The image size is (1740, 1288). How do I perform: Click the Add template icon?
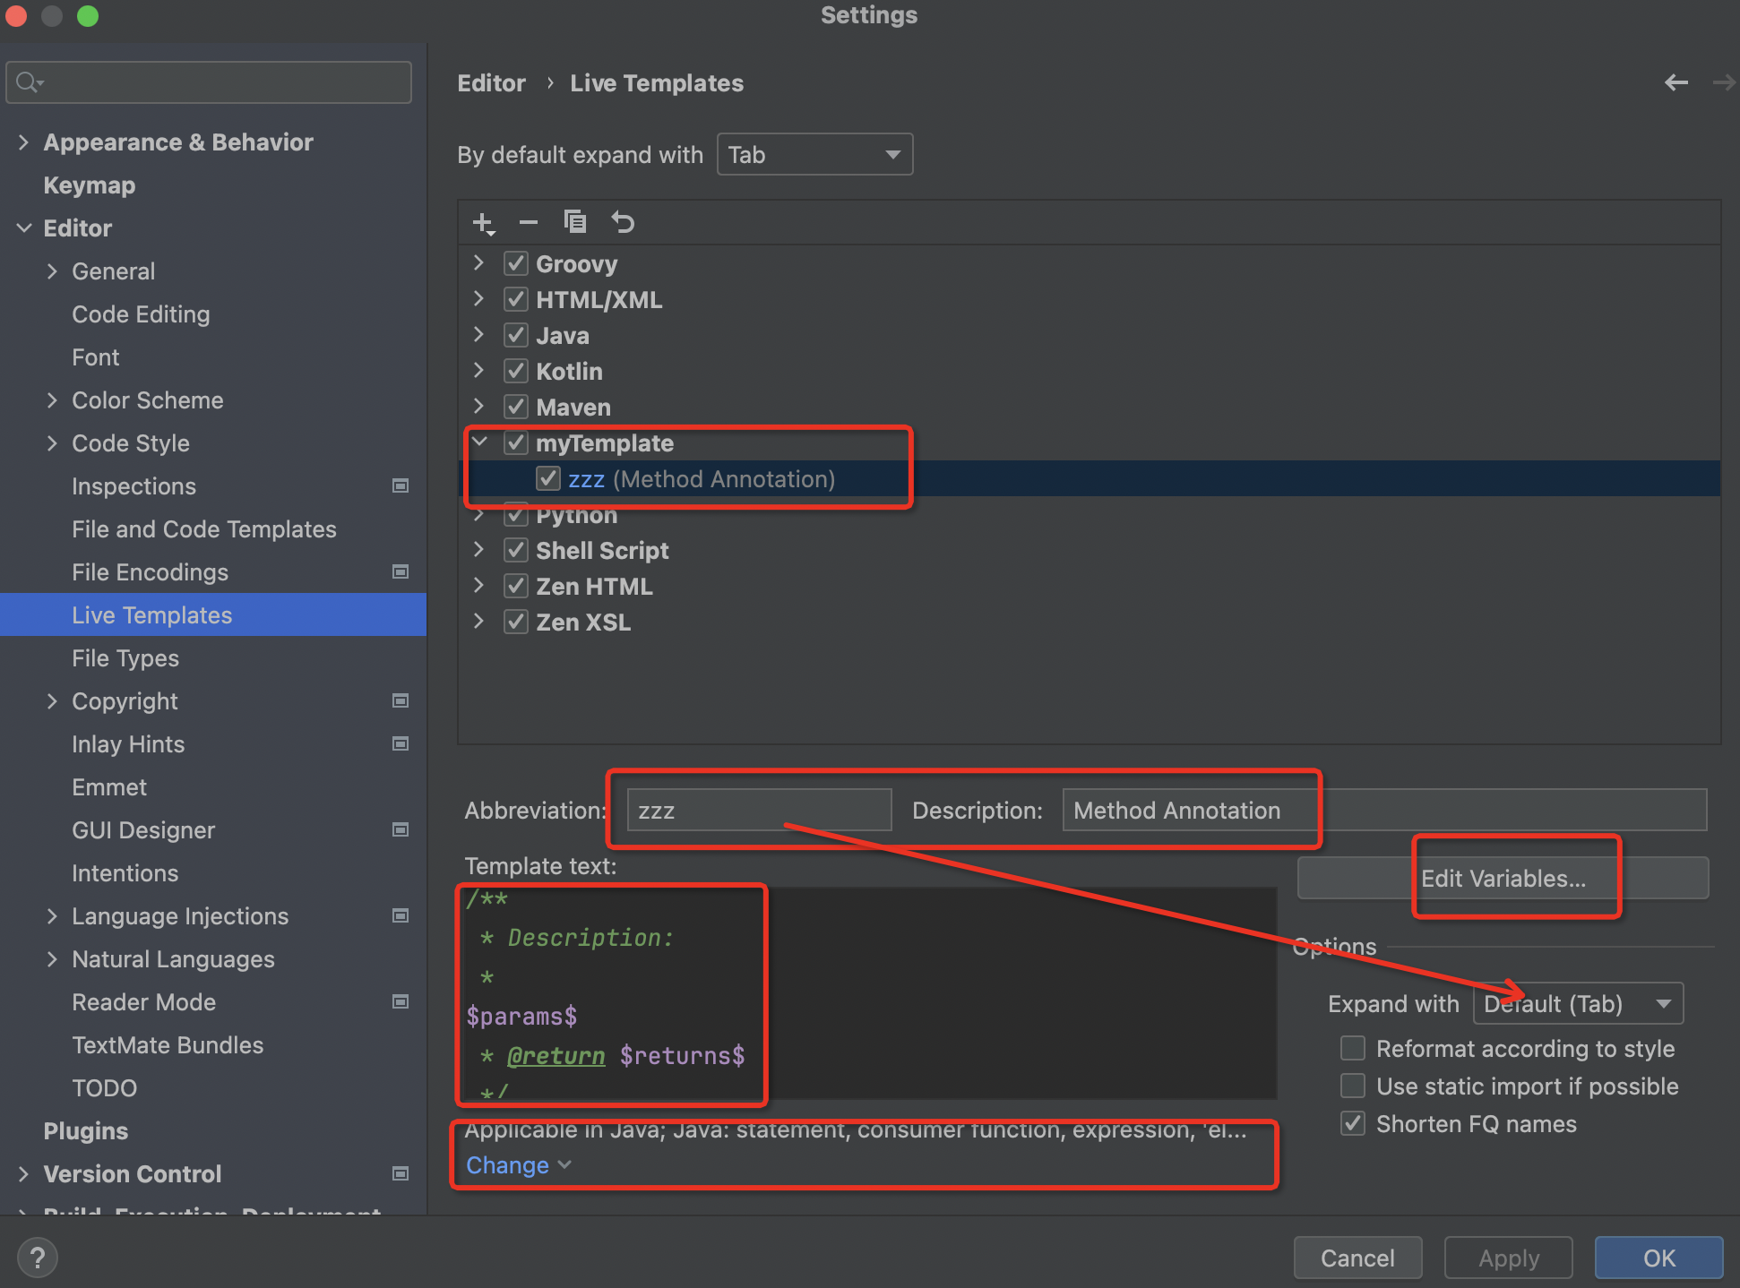pos(483,220)
